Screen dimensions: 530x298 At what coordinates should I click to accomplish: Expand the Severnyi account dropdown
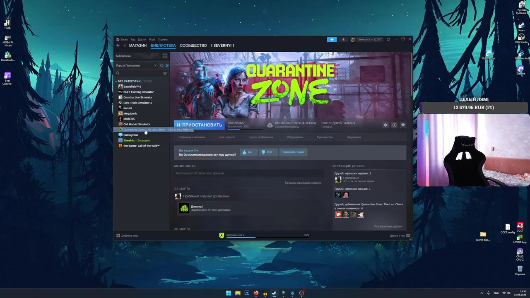click(x=366, y=39)
